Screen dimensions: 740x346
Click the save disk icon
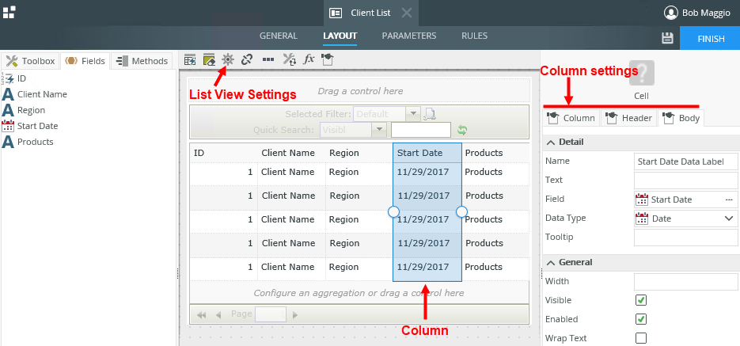(x=667, y=38)
